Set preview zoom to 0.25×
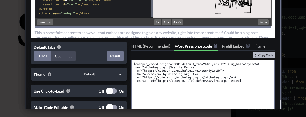Screen dimensions: 306x117 (177, 22)
